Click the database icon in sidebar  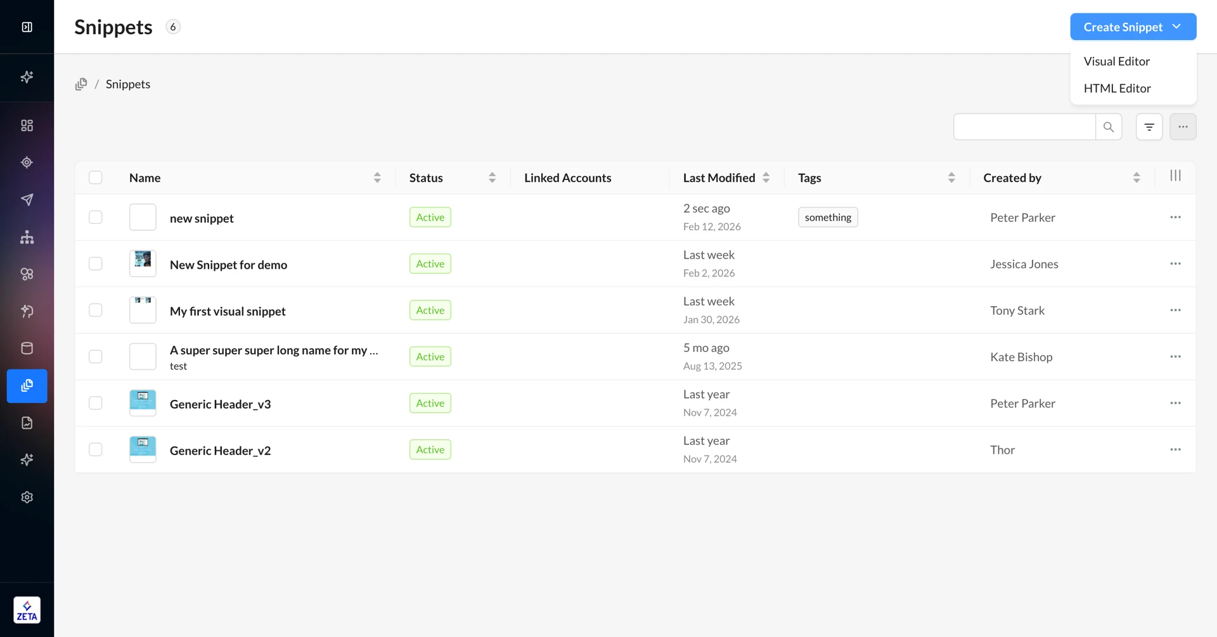click(x=27, y=348)
